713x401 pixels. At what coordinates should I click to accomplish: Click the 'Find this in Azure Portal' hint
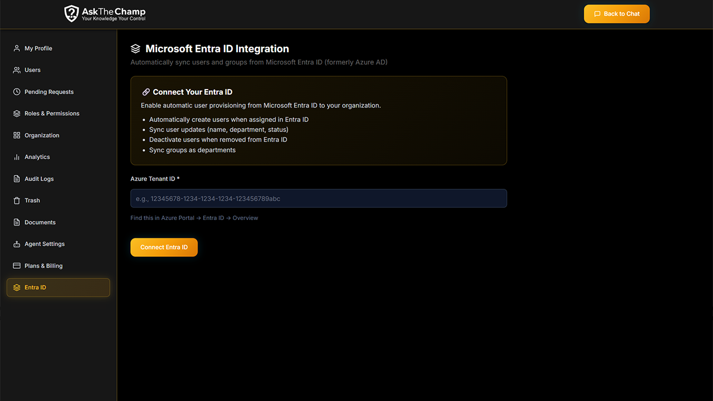pos(194,218)
